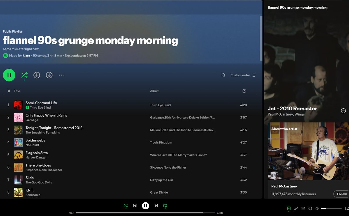
Task: Open Sixpence None The Richer artist link
Action: pyautogui.click(x=44, y=170)
